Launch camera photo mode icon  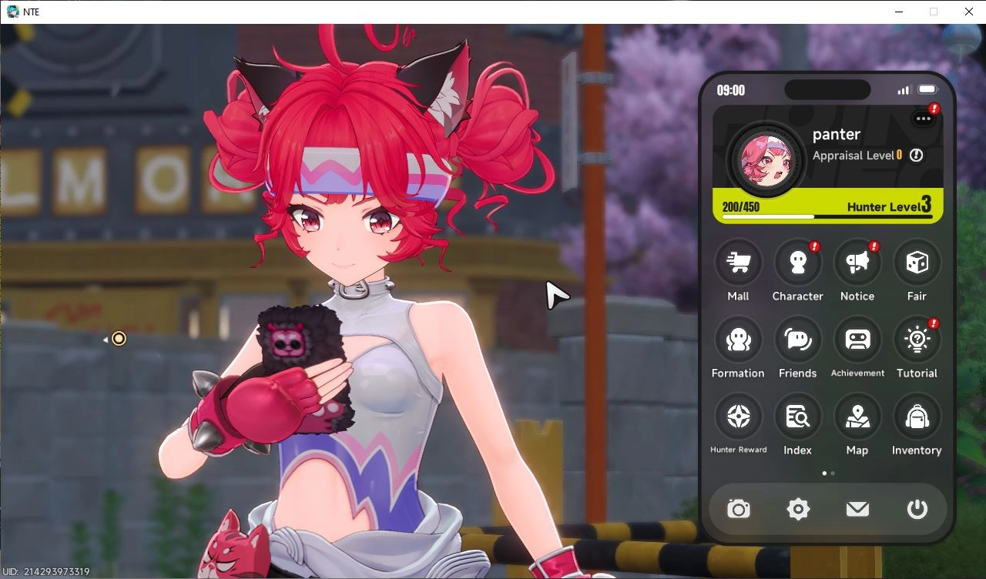coord(739,509)
